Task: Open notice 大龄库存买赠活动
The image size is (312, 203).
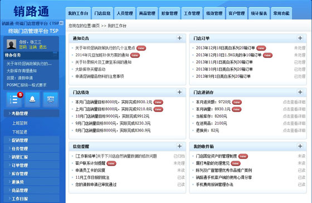Action: [x=90, y=69]
